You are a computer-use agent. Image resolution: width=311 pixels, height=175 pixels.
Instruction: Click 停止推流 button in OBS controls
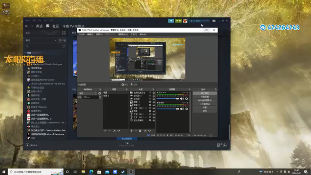[205, 93]
